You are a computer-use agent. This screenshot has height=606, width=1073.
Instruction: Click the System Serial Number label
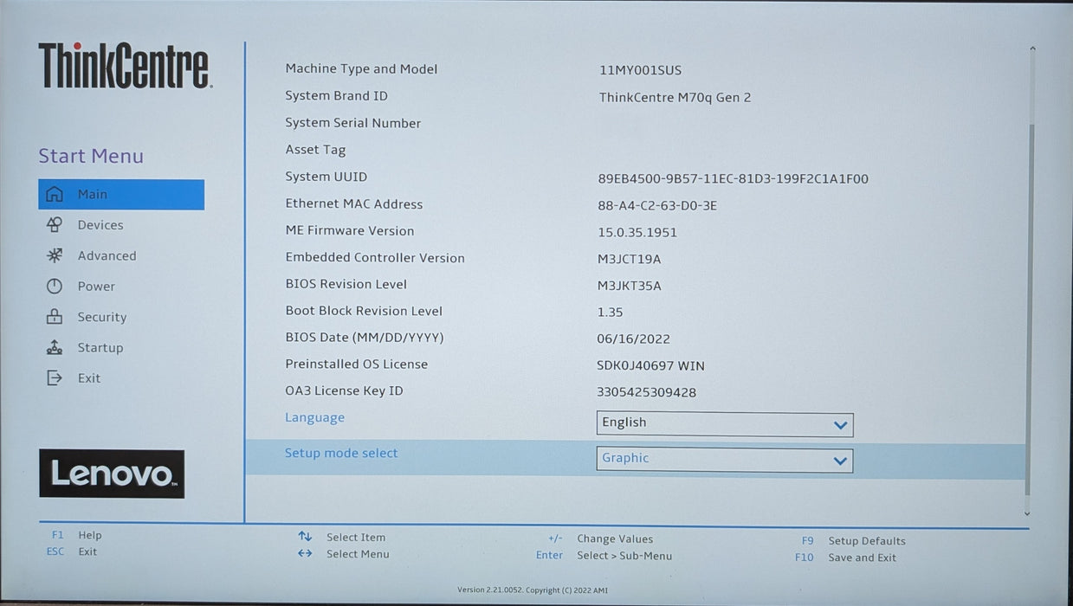352,123
